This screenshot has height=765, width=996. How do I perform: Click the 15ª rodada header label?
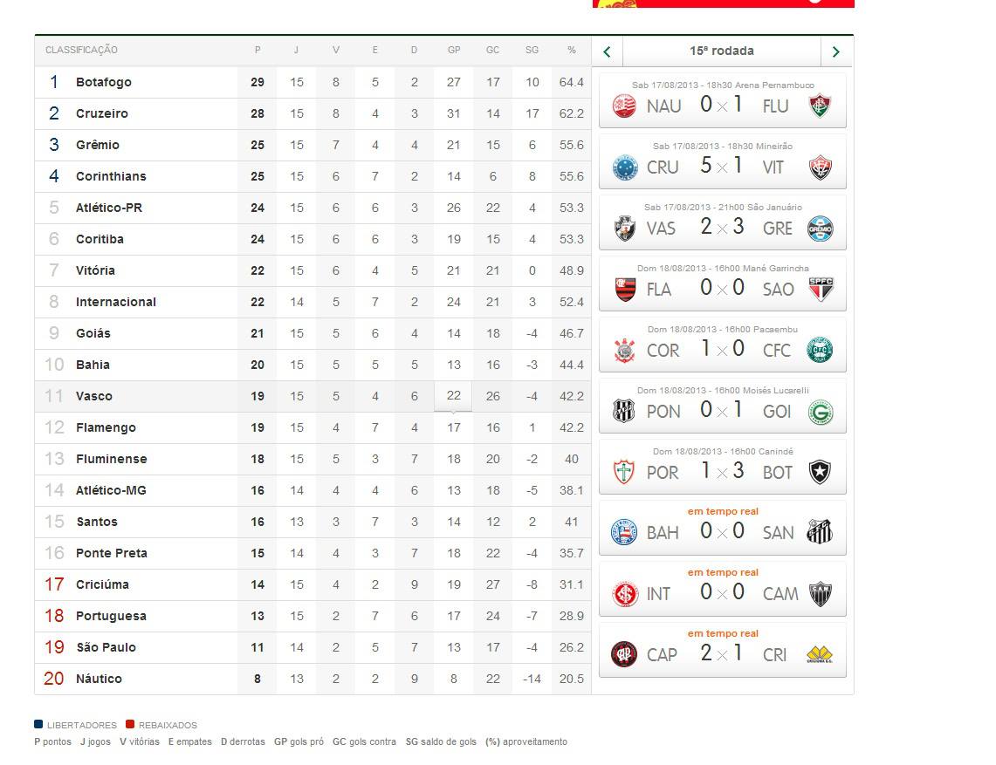(722, 51)
